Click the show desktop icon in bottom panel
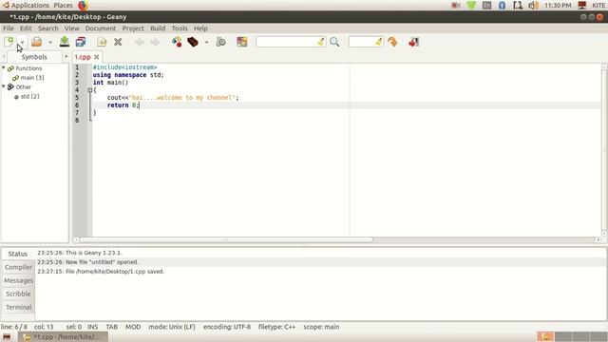The image size is (608, 342). tap(7, 337)
